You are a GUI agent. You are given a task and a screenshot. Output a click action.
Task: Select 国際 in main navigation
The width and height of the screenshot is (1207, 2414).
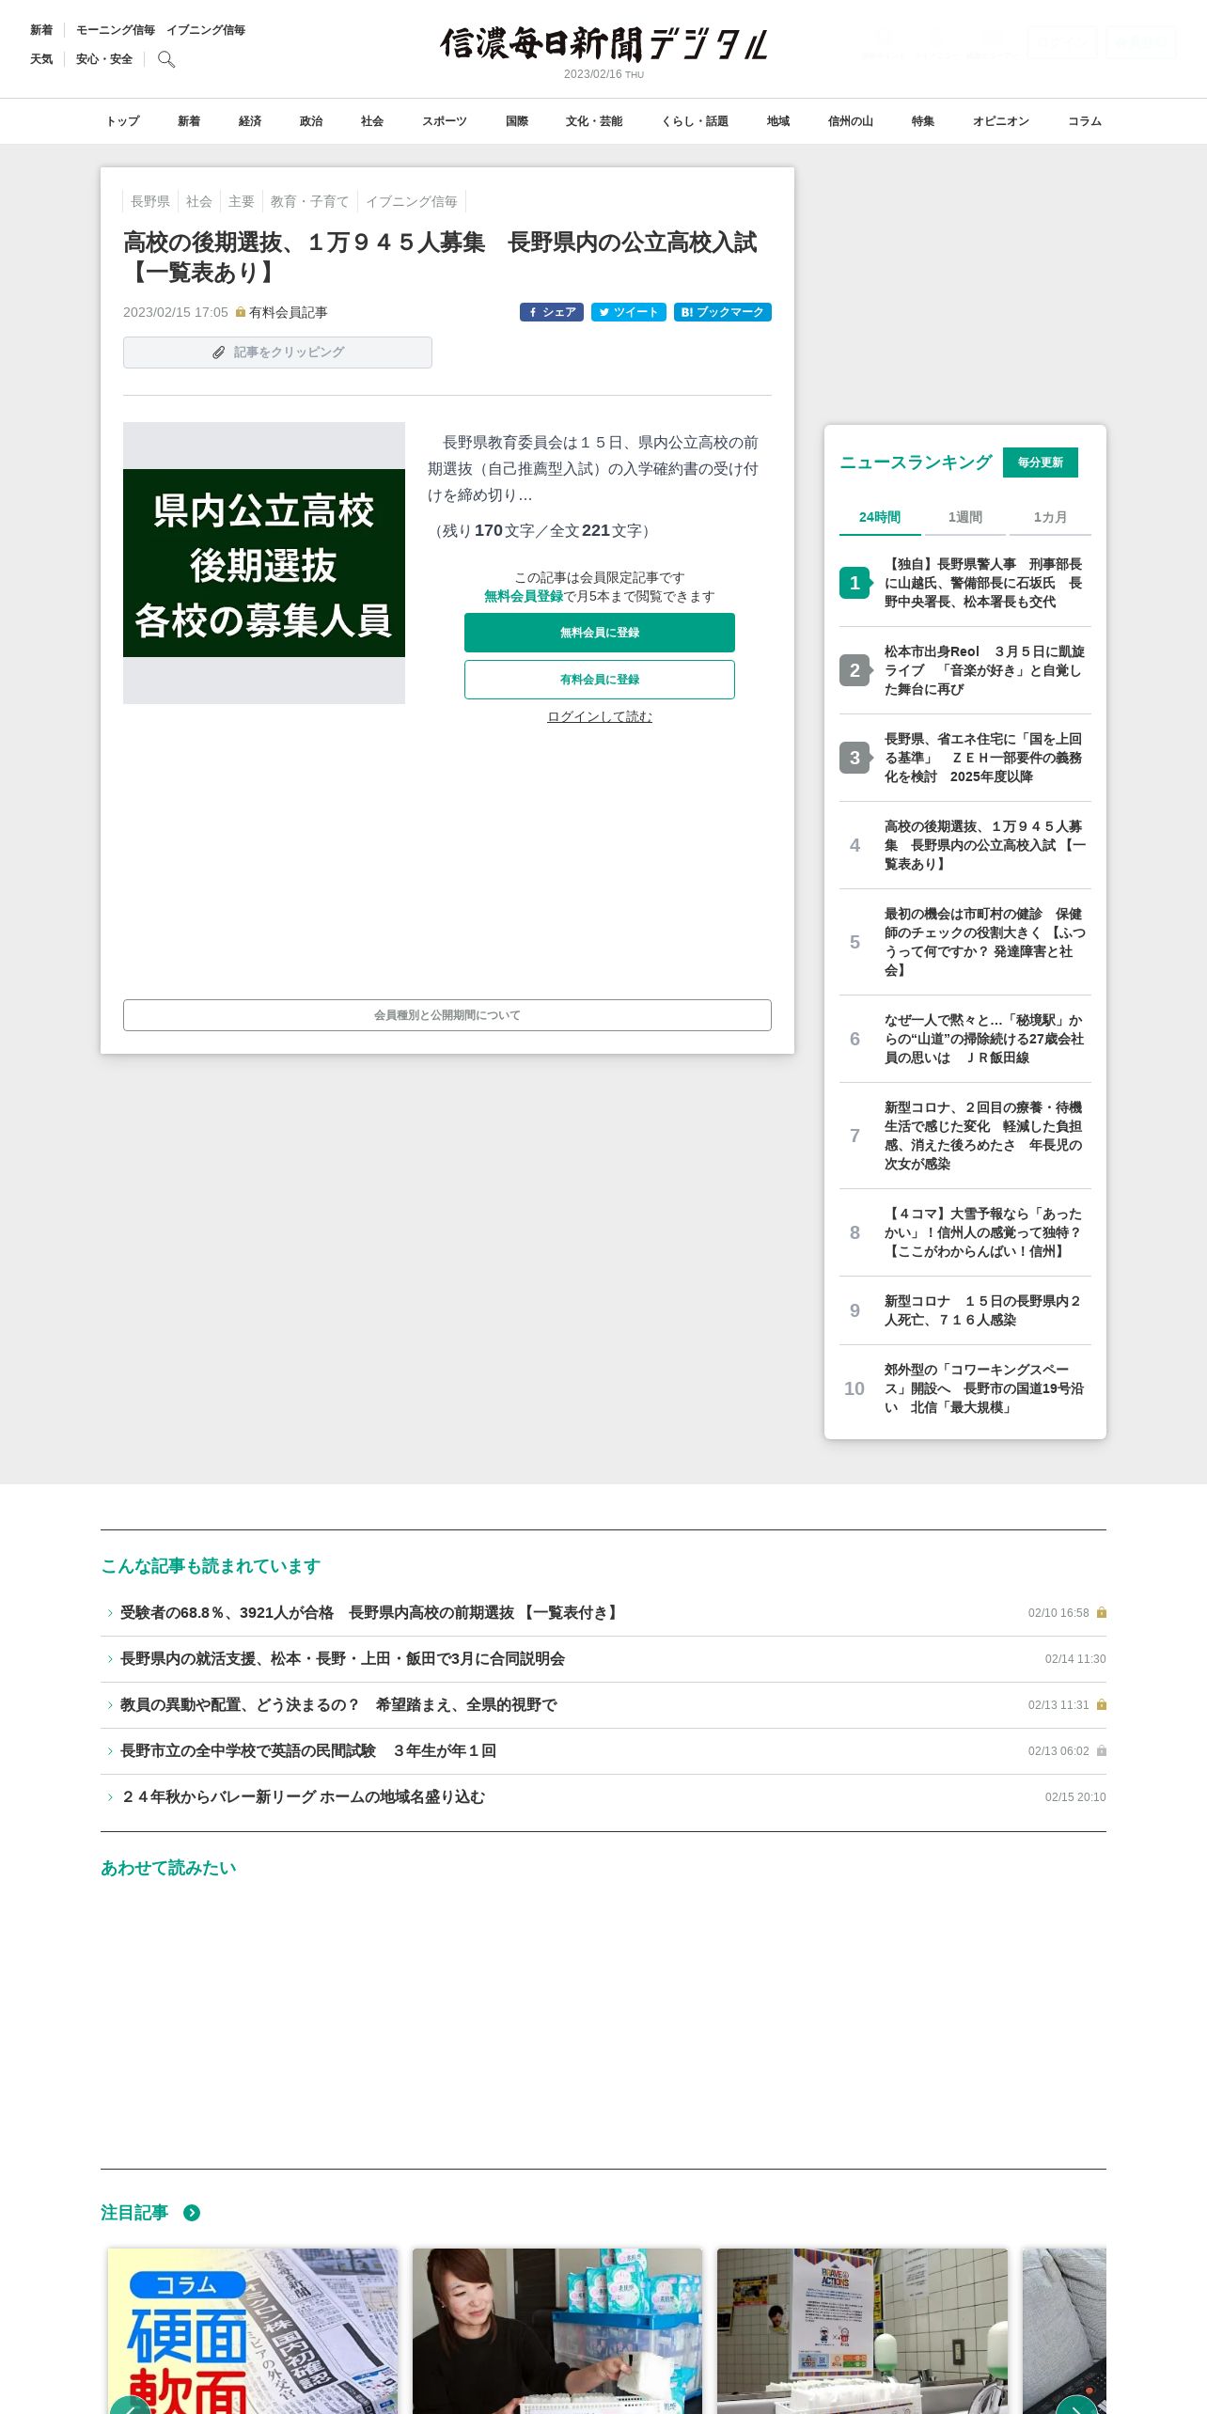[x=517, y=121]
